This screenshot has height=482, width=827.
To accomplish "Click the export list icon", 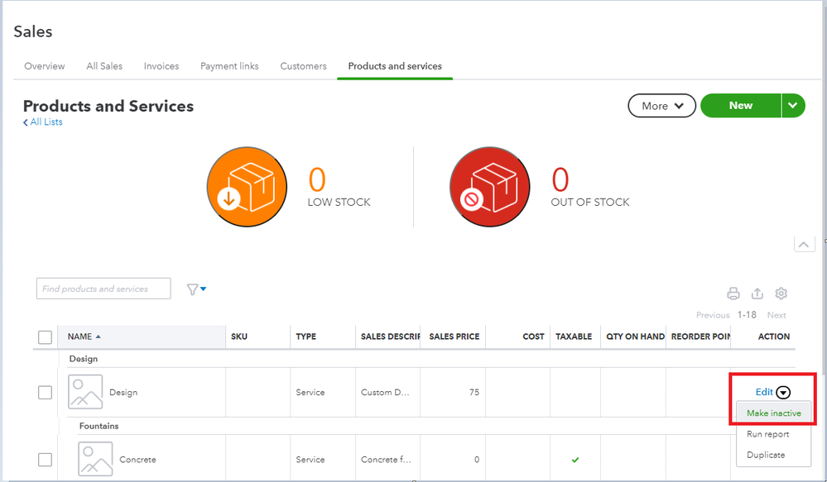I will point(757,293).
